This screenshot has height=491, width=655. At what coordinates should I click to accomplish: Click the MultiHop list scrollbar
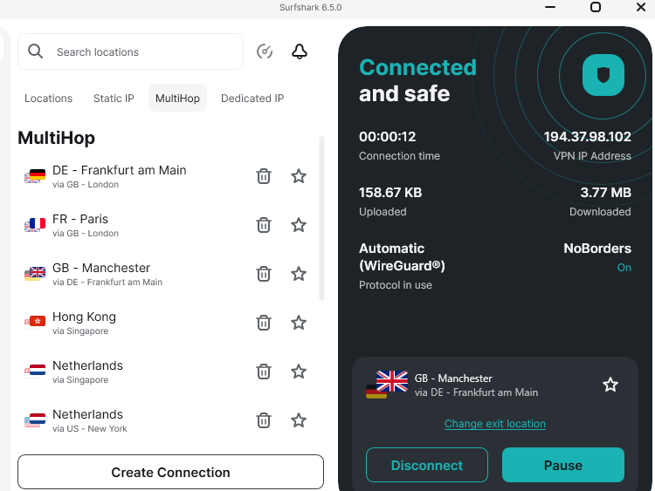pyautogui.click(x=321, y=218)
